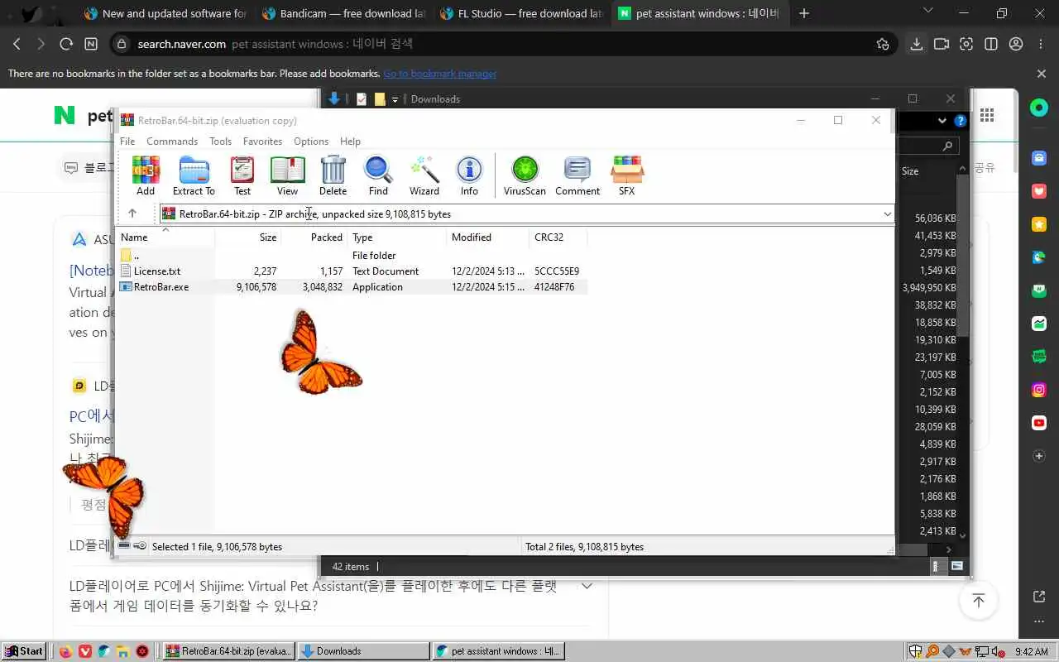This screenshot has width=1059, height=662.
Task: Select the License.txt file row
Action: coord(353,271)
